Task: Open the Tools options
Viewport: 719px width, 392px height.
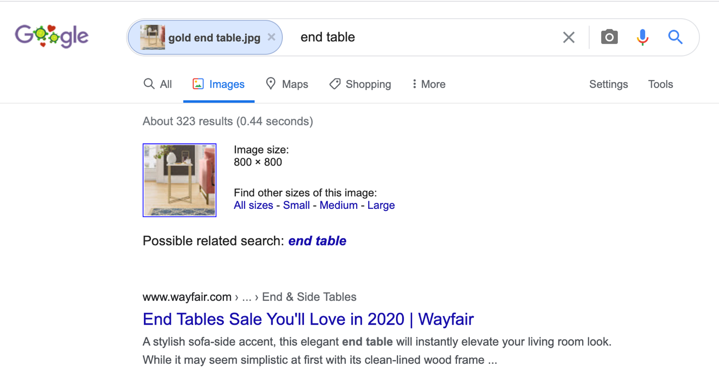Action: pos(660,84)
